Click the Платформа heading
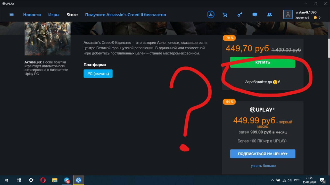 pyautogui.click(x=95, y=65)
